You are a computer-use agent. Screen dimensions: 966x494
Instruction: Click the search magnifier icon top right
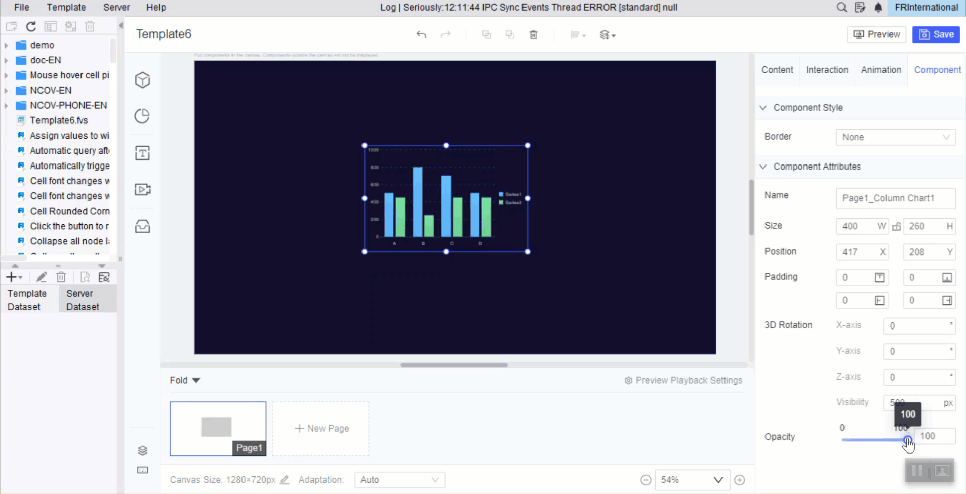pyautogui.click(x=841, y=7)
